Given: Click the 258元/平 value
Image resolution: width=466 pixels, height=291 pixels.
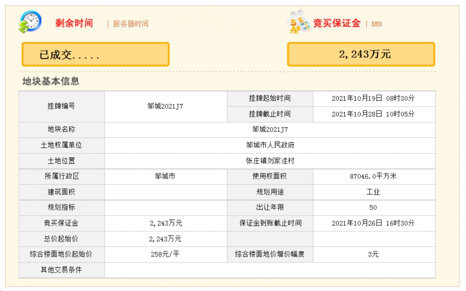Looking at the screenshot, I should click(x=165, y=255).
